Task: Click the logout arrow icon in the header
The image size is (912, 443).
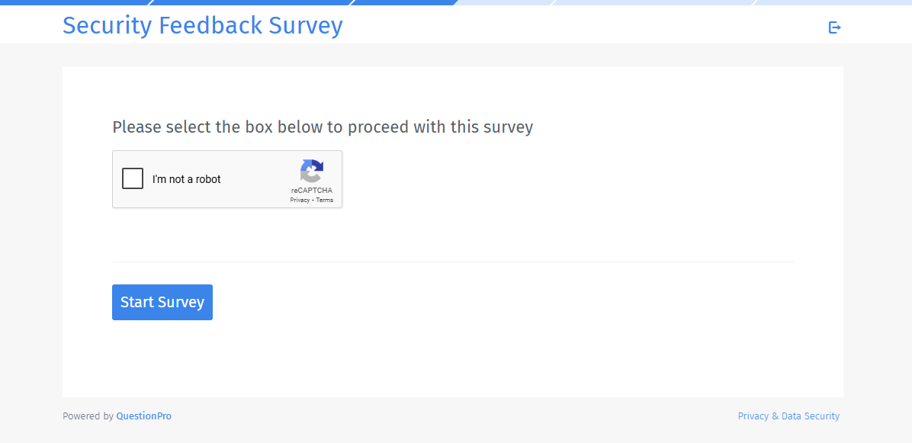Action: point(834,27)
